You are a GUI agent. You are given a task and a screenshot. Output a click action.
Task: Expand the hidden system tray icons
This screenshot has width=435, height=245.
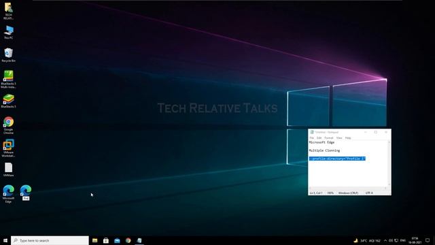click(x=385, y=240)
